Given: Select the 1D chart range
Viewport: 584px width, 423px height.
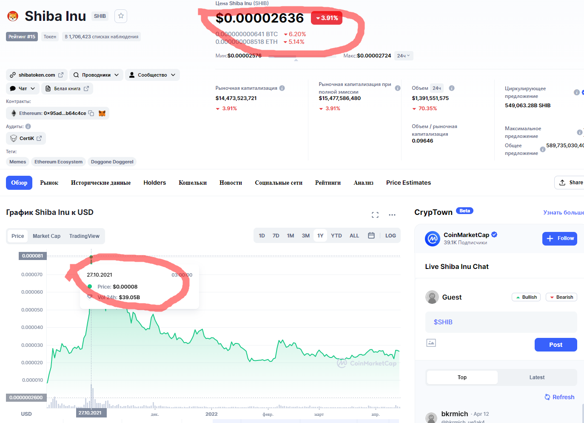Looking at the screenshot, I should pos(262,236).
